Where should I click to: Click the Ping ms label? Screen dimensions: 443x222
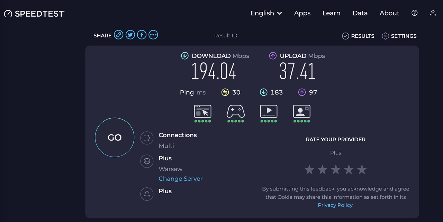tap(193, 92)
